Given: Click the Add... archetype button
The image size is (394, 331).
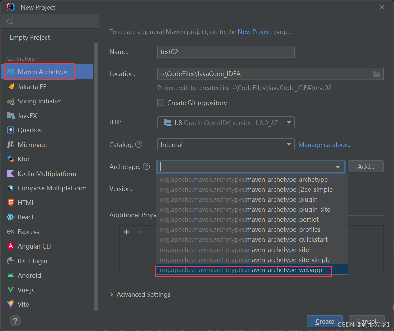Looking at the screenshot, I should pyautogui.click(x=366, y=167).
